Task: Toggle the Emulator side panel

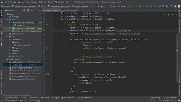Action: click(180, 90)
